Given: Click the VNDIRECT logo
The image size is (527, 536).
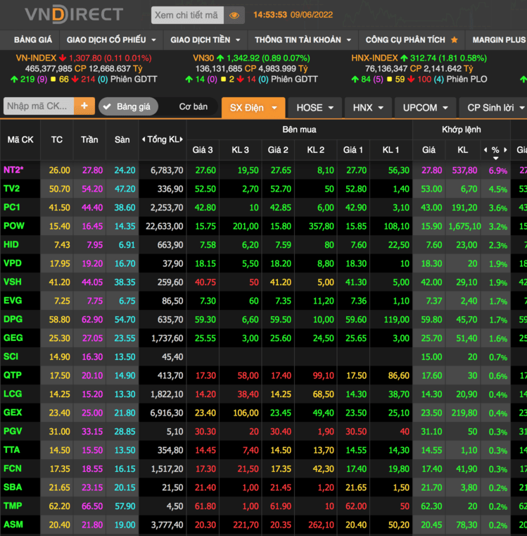Looking at the screenshot, I should [74, 14].
